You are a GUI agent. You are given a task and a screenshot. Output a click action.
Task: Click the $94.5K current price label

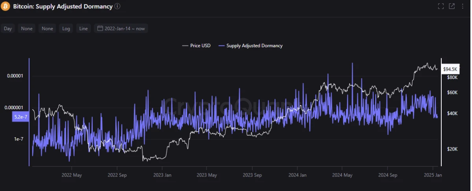450,69
